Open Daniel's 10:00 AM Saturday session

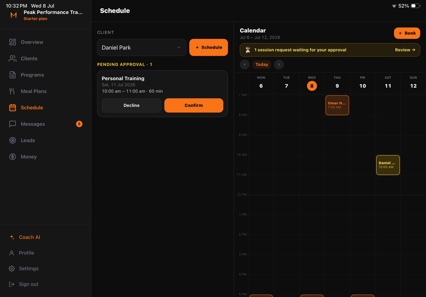tap(388, 165)
